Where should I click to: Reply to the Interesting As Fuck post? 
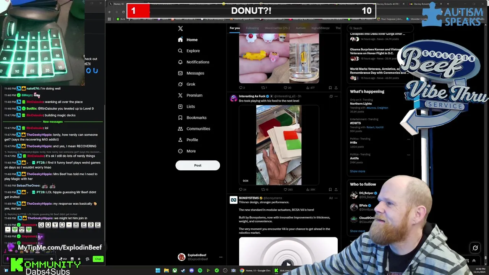(x=242, y=189)
